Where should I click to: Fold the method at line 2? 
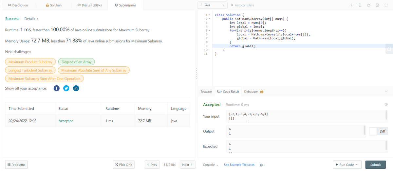(x=209, y=19)
